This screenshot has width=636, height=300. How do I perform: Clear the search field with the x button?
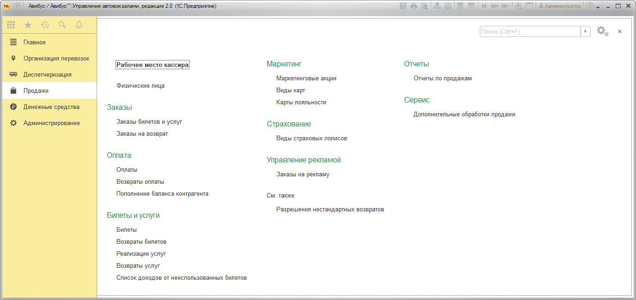[x=585, y=31]
